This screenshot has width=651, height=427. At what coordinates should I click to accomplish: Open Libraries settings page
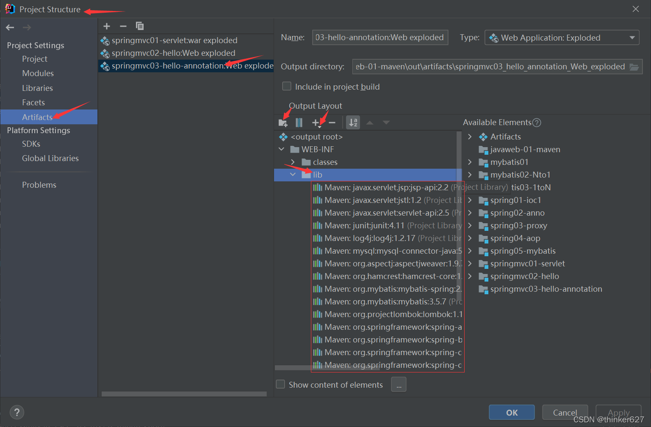(x=38, y=88)
